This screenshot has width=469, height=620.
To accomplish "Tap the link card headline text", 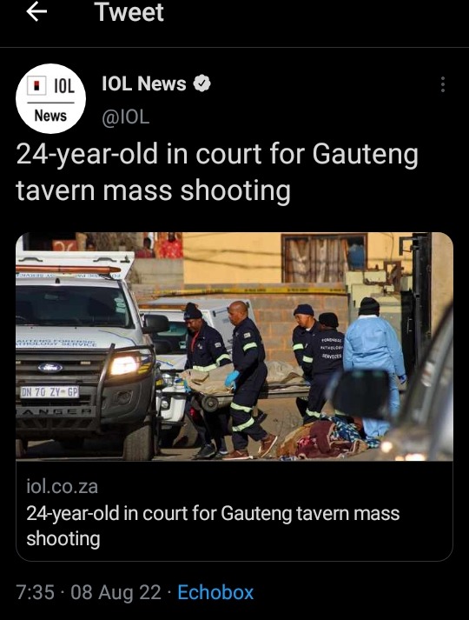I will (213, 526).
